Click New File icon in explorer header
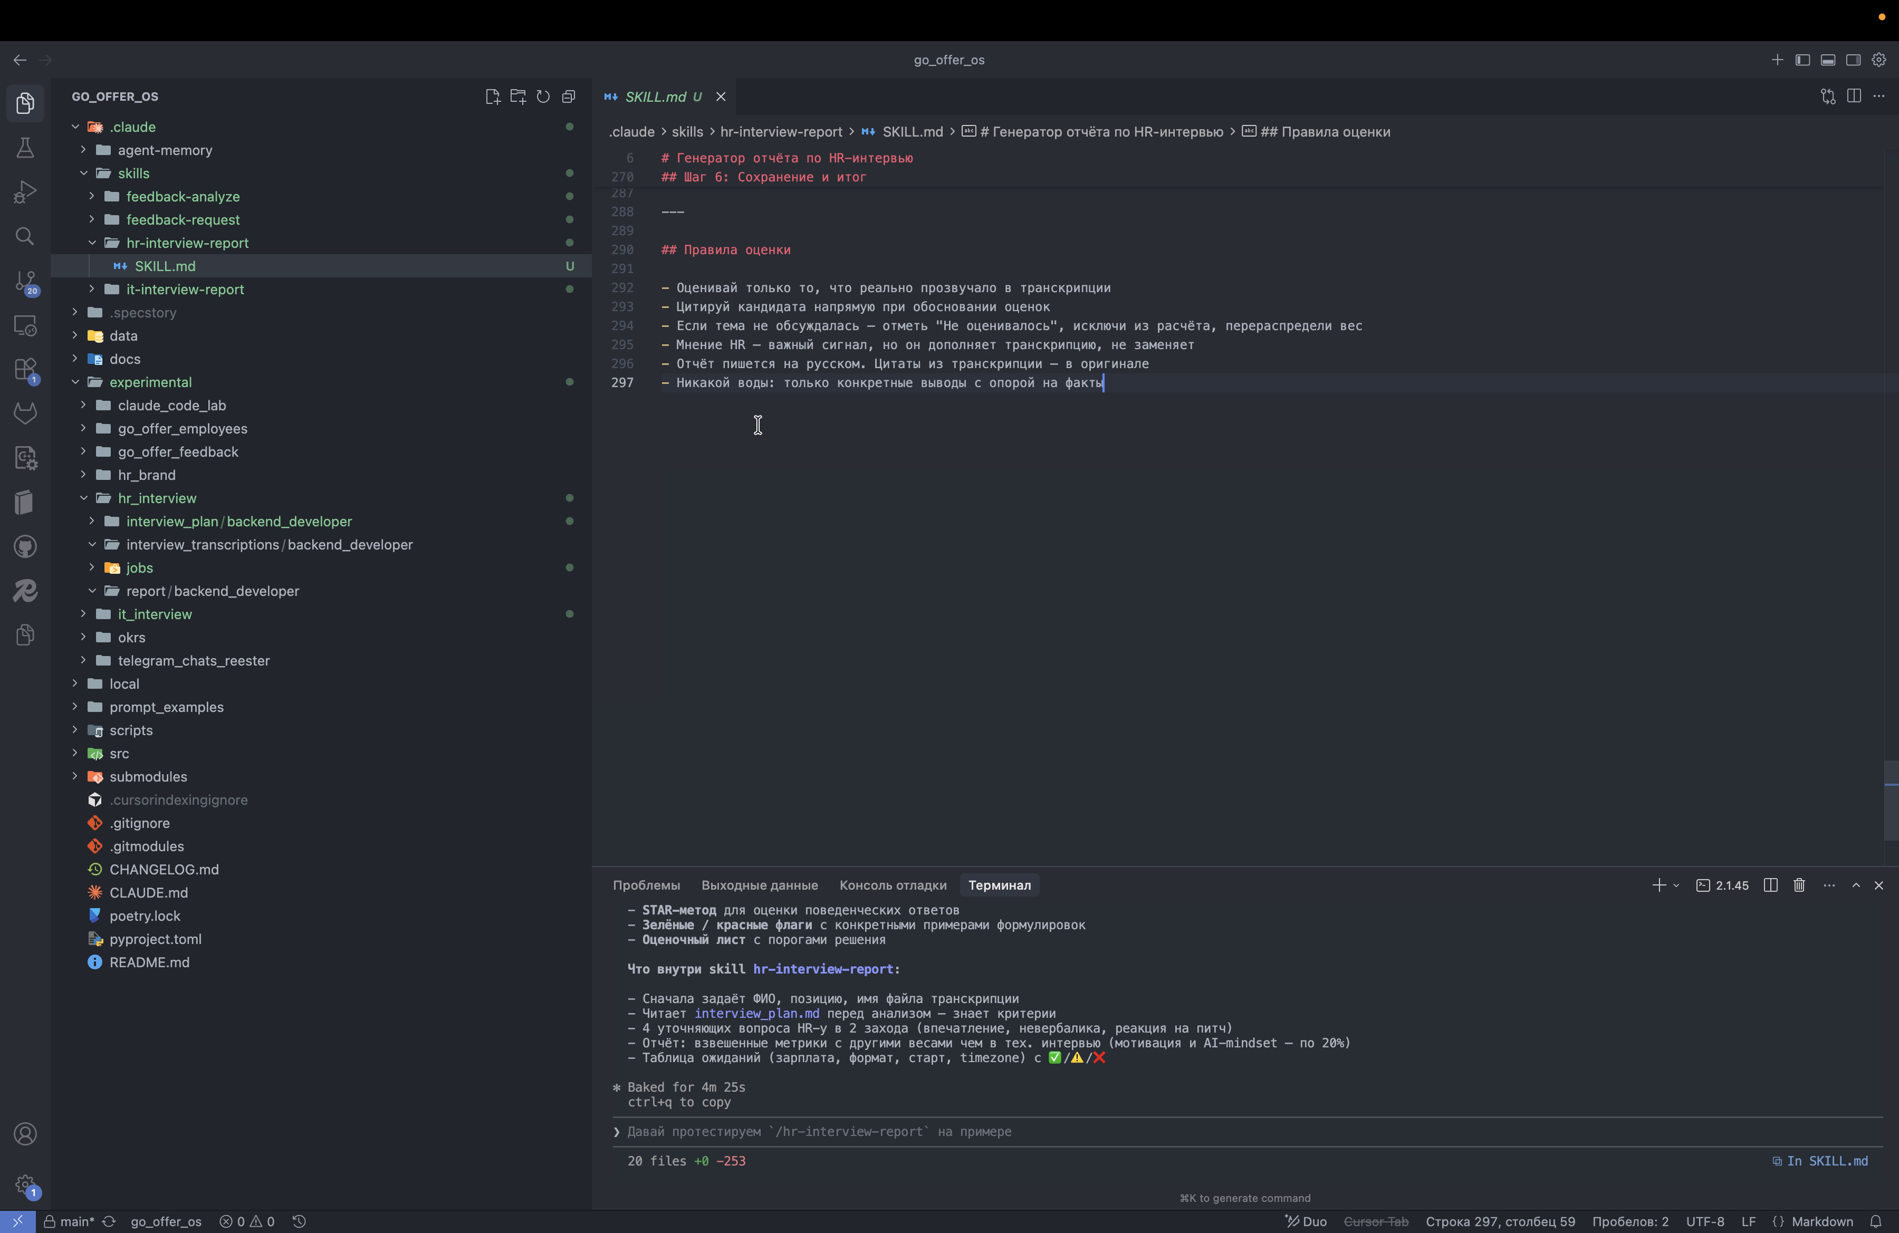The height and width of the screenshot is (1233, 1899). (492, 97)
